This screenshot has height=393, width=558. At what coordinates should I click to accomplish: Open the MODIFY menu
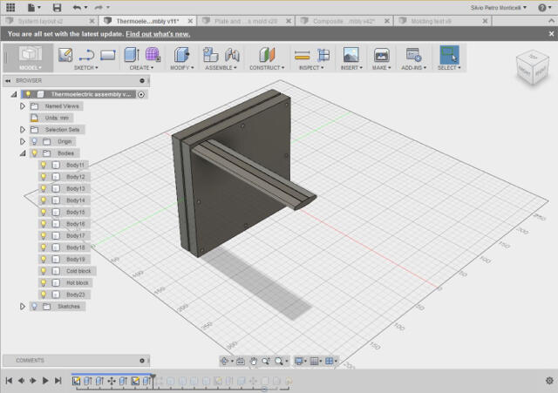[x=182, y=68]
